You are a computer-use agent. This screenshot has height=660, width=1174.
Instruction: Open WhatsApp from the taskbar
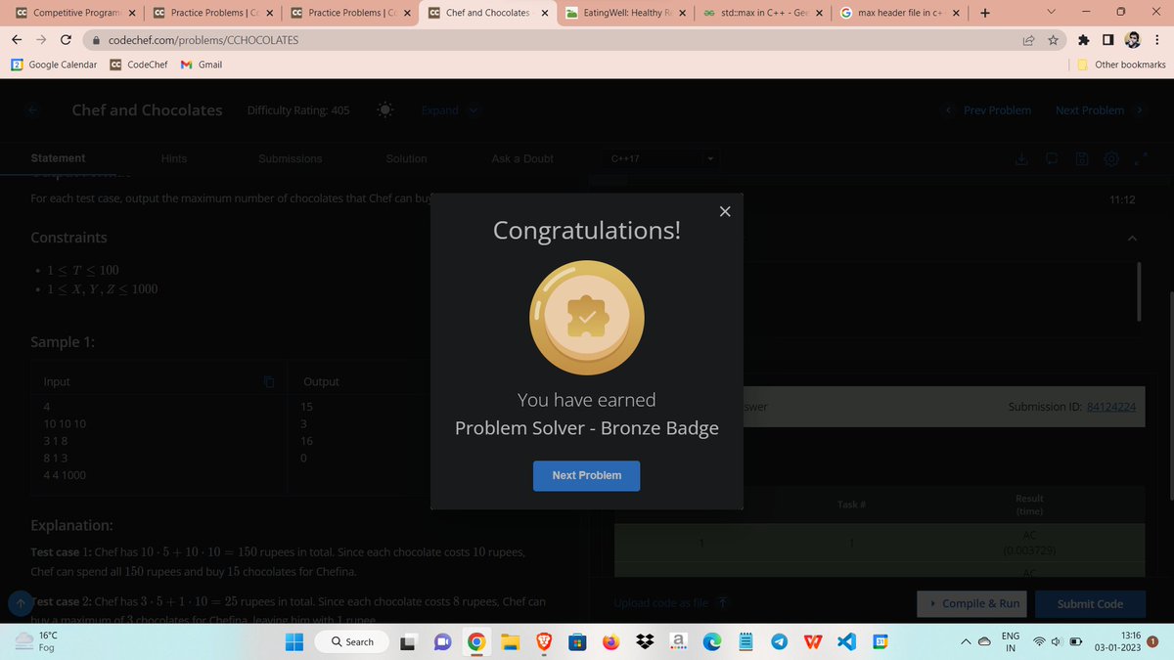pos(442,641)
